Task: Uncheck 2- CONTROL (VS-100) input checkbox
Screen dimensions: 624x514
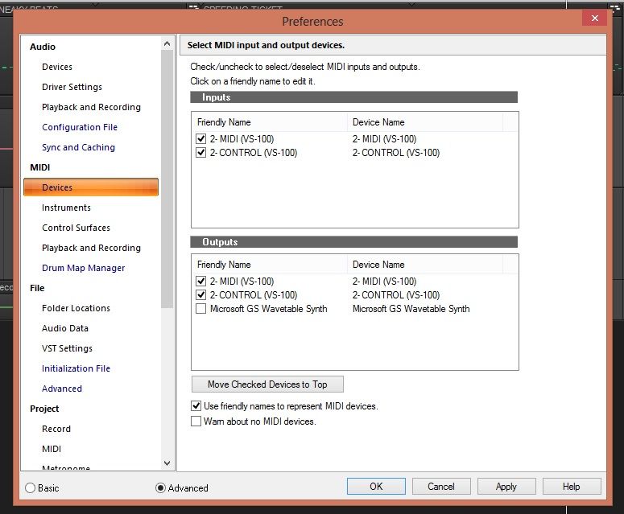Action: 201,153
